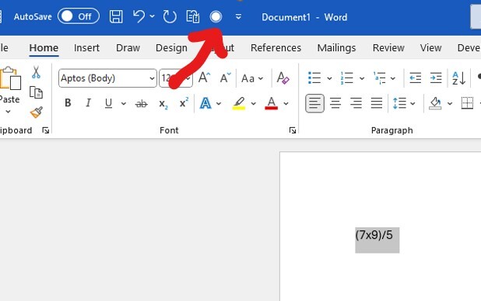Open shading color dropdown arrow

[x=450, y=104]
